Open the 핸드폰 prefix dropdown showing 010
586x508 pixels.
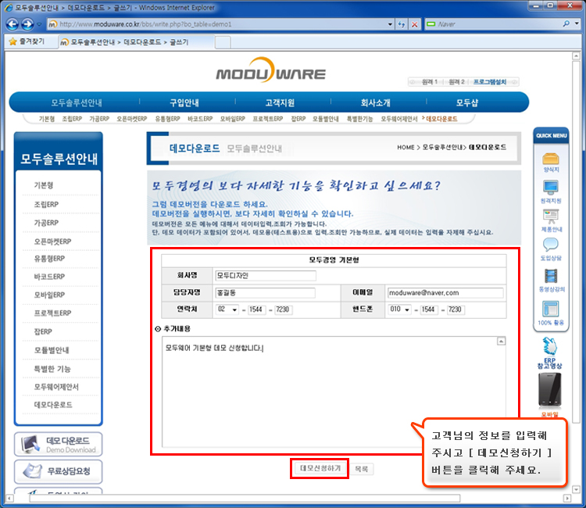click(400, 309)
